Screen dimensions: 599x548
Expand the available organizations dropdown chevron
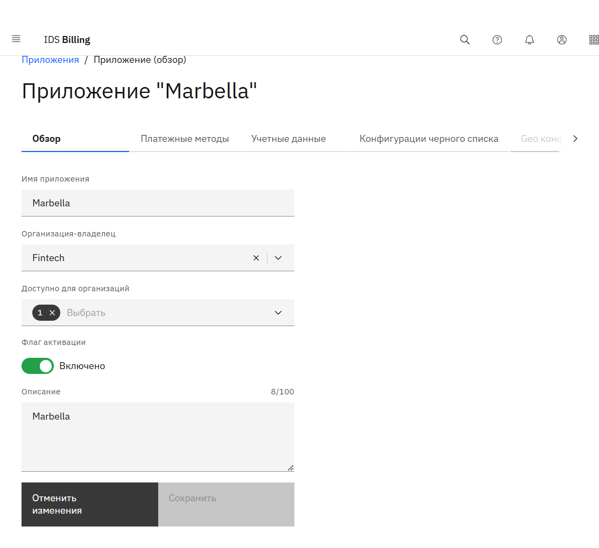pos(278,313)
